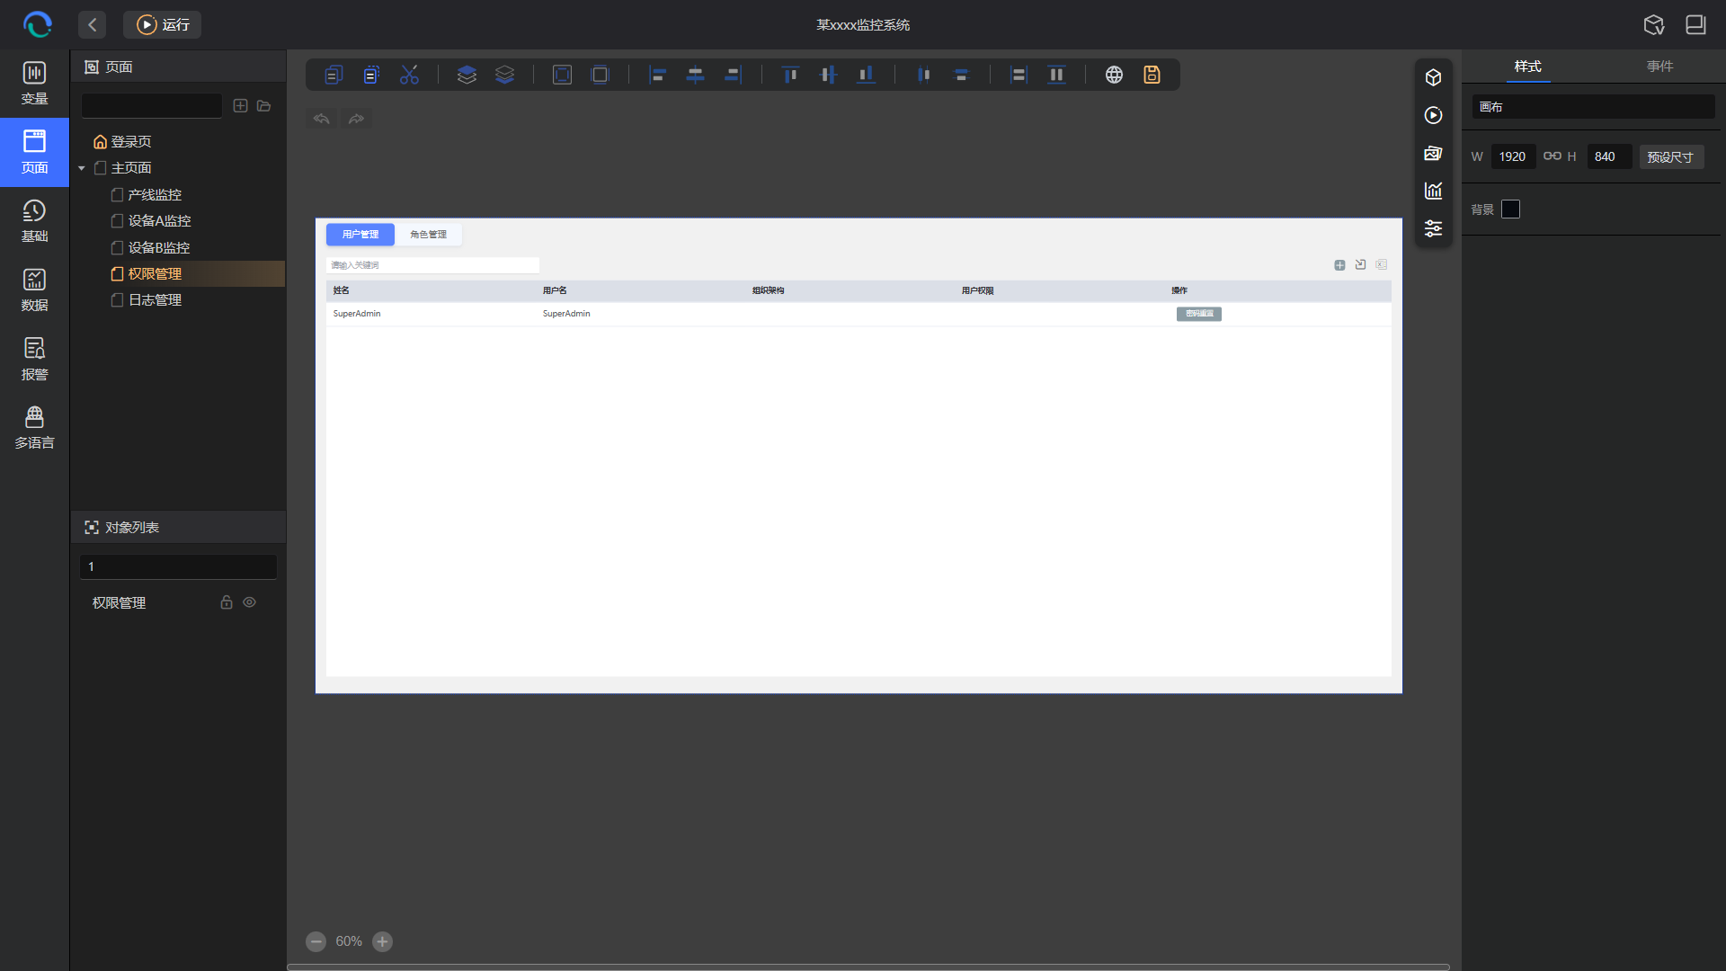Open the 3D cube component panel
The width and height of the screenshot is (1726, 971).
[1433, 77]
